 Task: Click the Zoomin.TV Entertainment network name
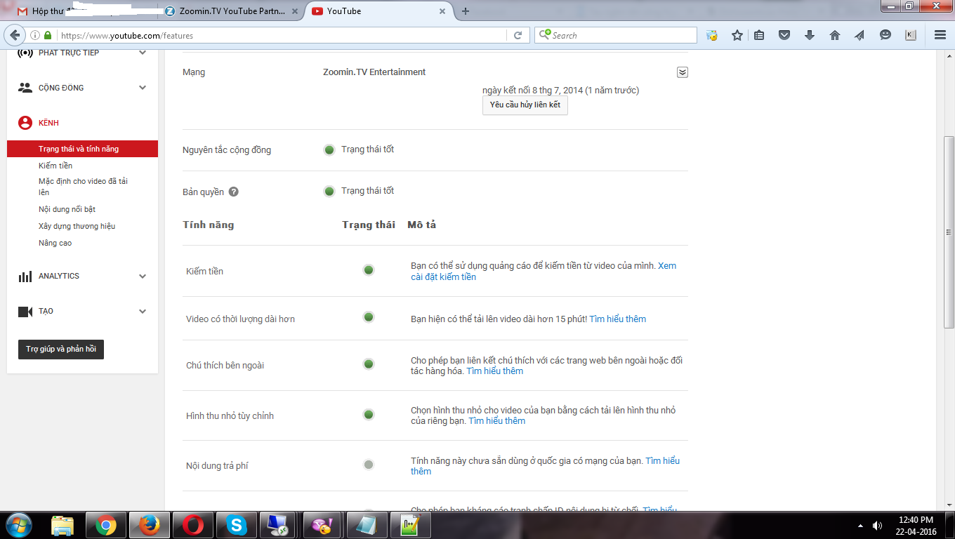(374, 72)
